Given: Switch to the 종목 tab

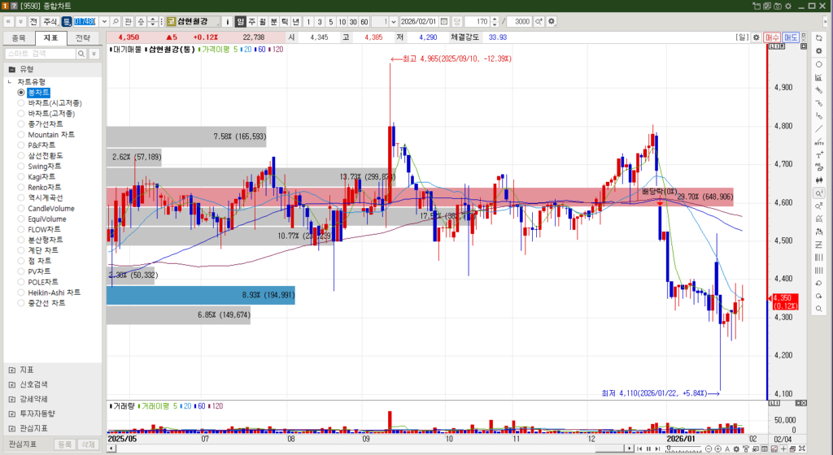Looking at the screenshot, I should tap(19, 37).
